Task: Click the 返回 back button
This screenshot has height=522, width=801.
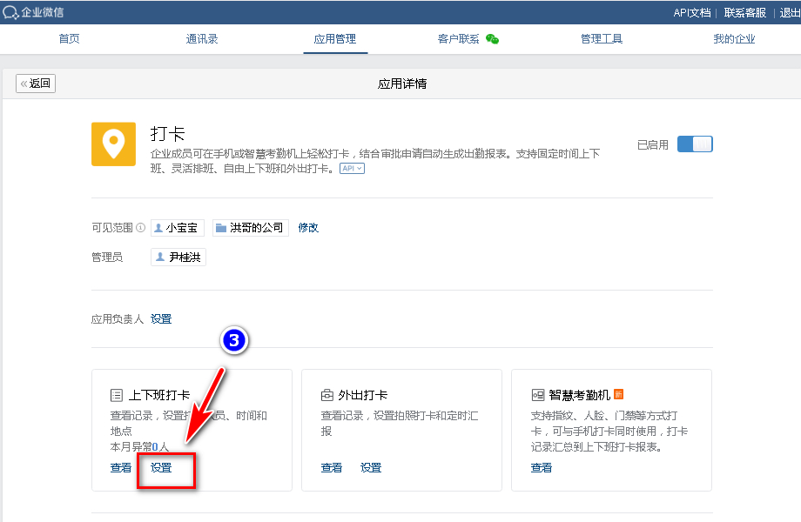Action: click(36, 84)
